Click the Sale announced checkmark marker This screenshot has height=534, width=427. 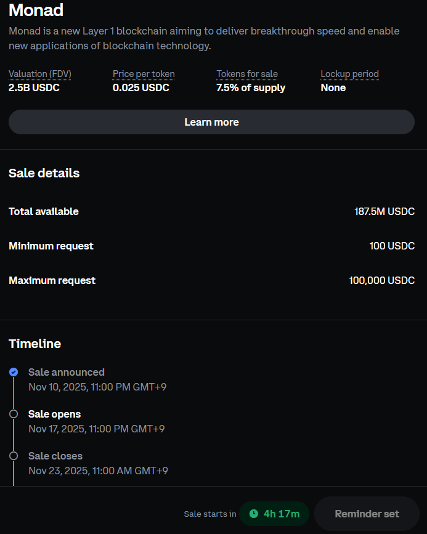tap(14, 372)
